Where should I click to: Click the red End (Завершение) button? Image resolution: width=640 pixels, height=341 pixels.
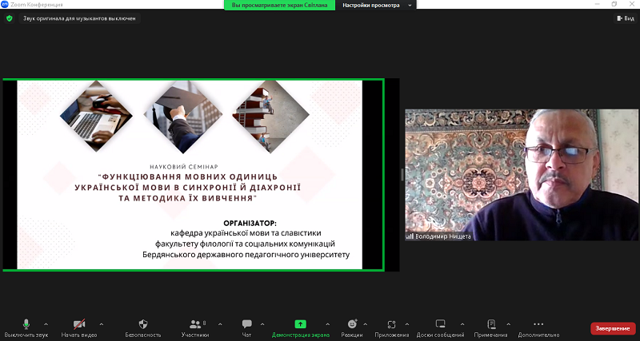613,328
